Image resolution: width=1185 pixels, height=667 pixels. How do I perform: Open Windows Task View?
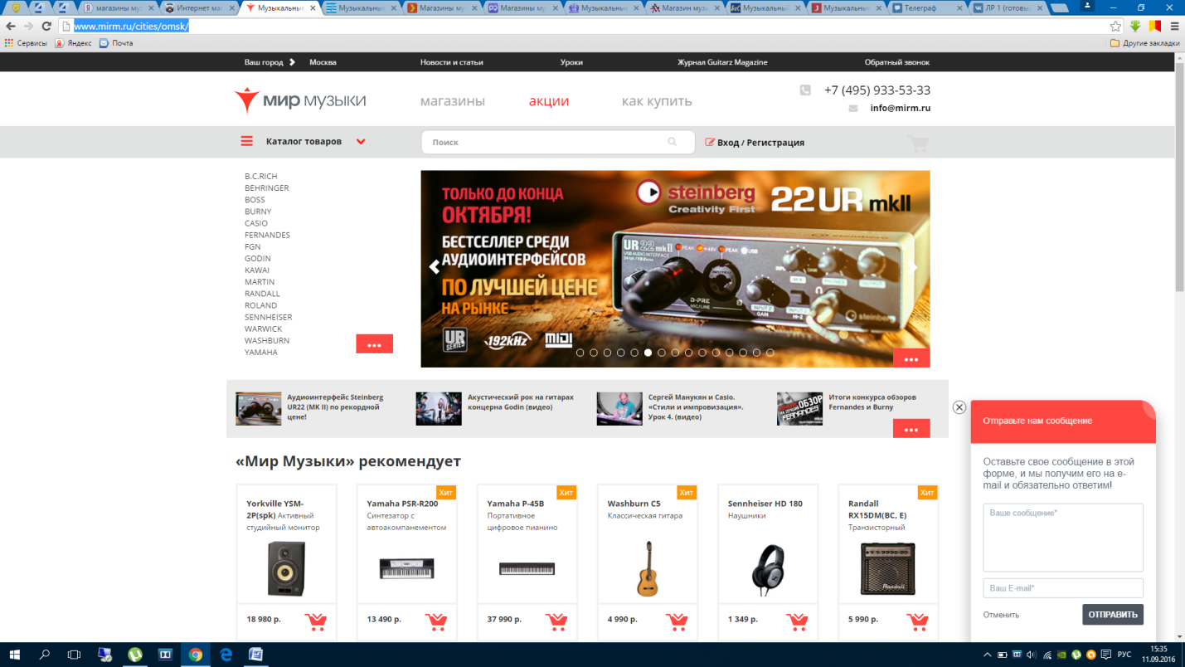pos(74,655)
